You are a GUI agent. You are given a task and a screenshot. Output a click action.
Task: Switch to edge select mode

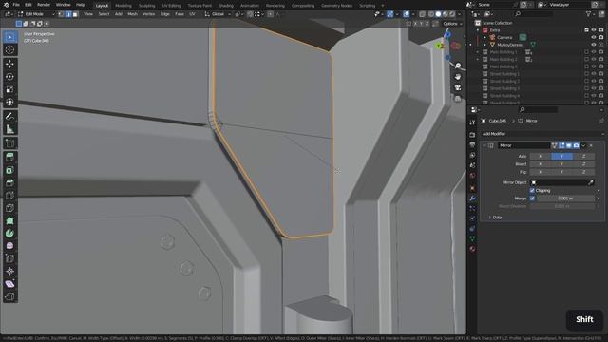(x=68, y=14)
